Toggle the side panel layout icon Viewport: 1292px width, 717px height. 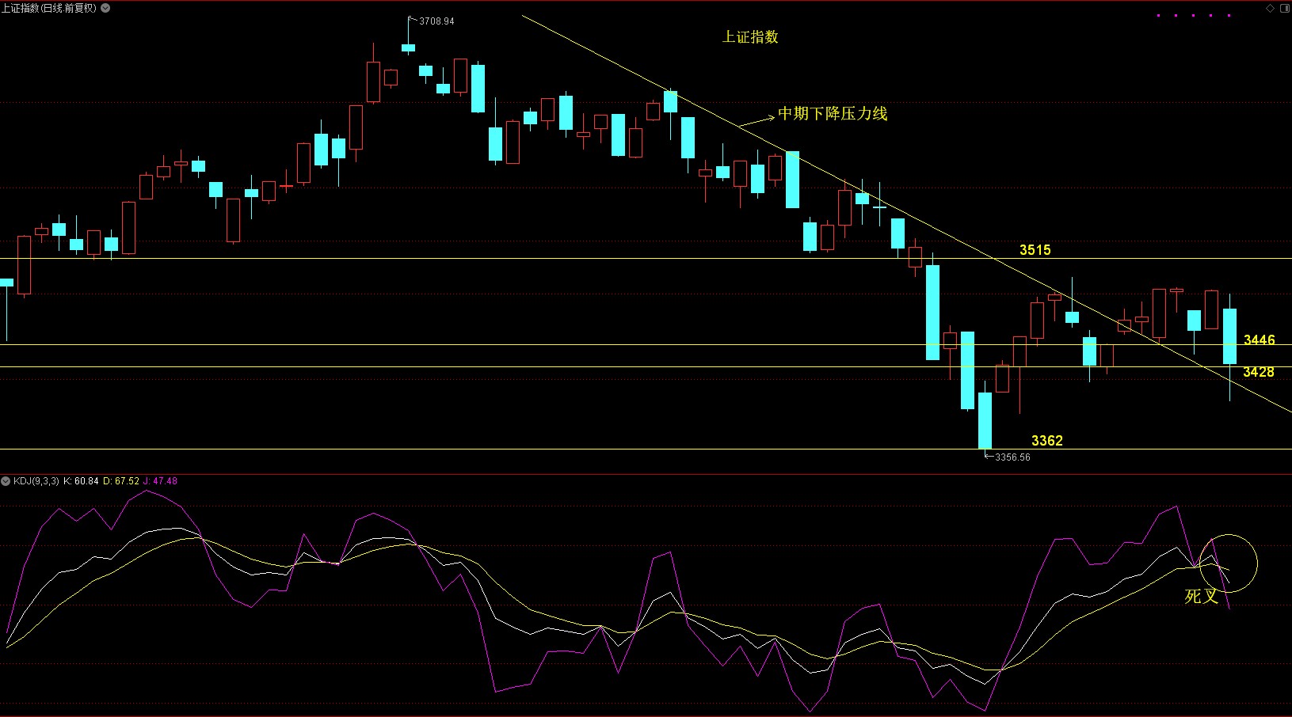1283,8
